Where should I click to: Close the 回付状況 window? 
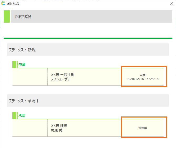coord(172,3)
